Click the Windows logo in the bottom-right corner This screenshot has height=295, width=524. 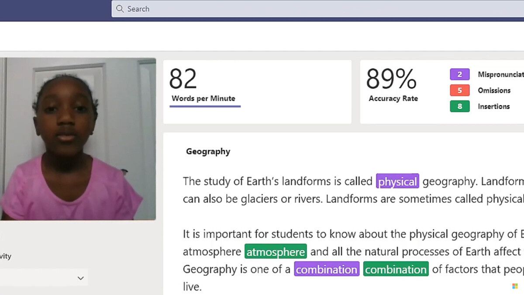click(514, 286)
